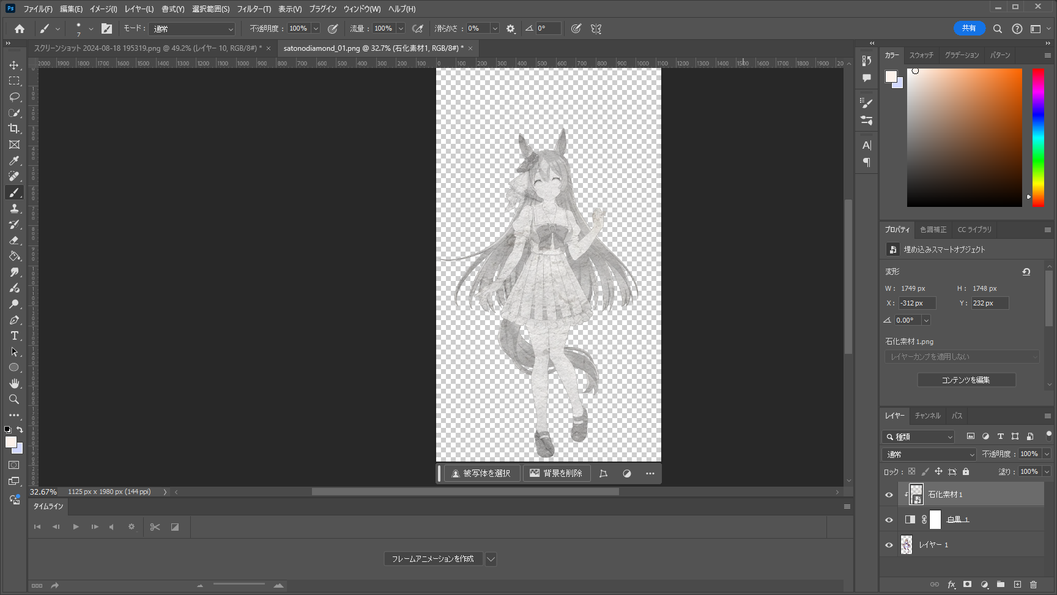
Task: Open the layer opacity dropdown arrow
Action: click(1047, 454)
